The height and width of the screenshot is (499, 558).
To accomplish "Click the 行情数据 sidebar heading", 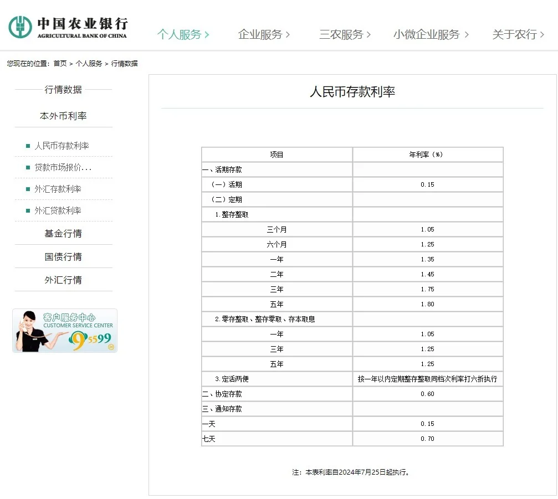I will click(x=63, y=90).
